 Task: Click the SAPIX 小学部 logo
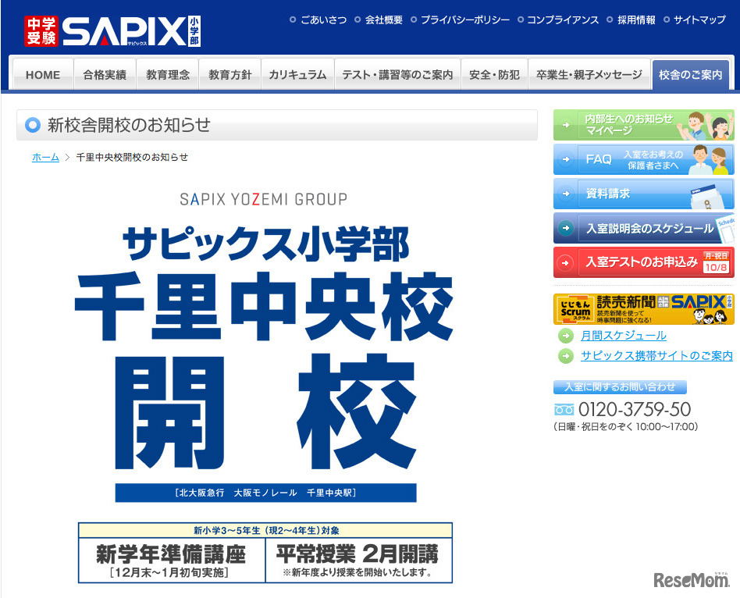click(131, 31)
